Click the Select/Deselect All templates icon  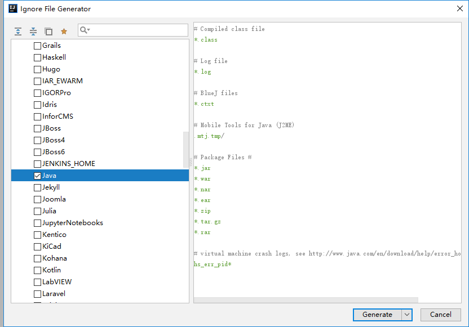(x=48, y=31)
